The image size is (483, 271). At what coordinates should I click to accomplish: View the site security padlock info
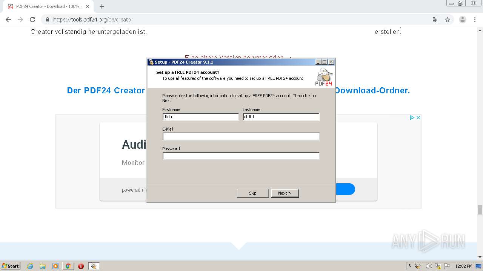click(48, 20)
